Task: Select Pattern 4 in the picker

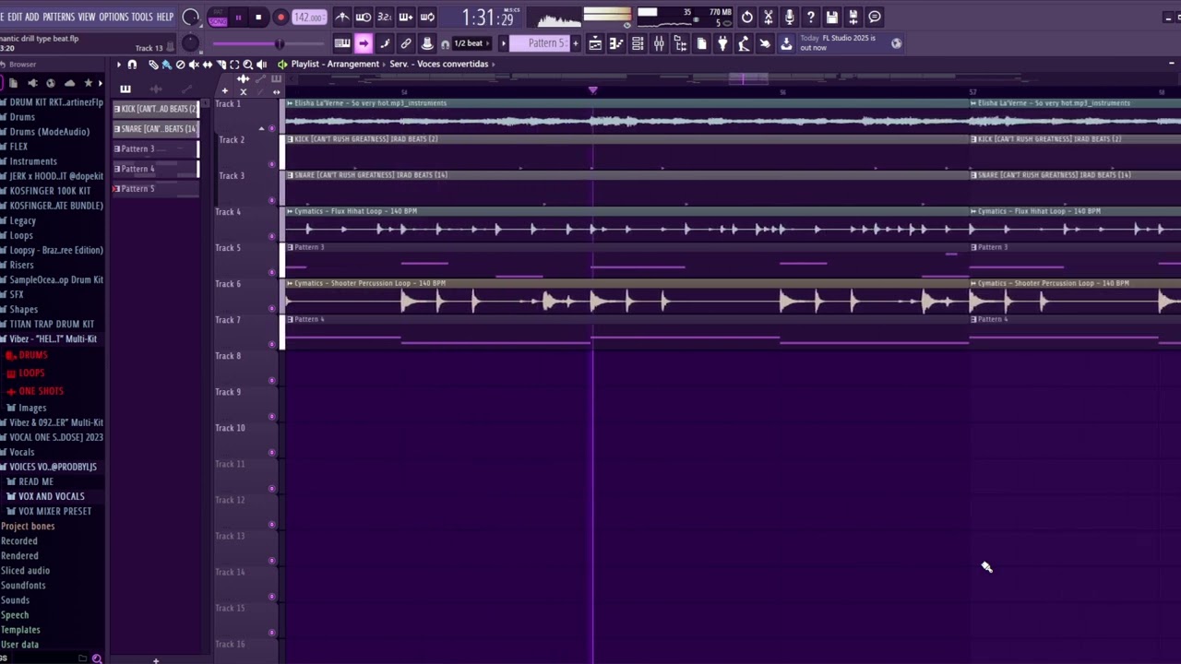Action: click(155, 169)
